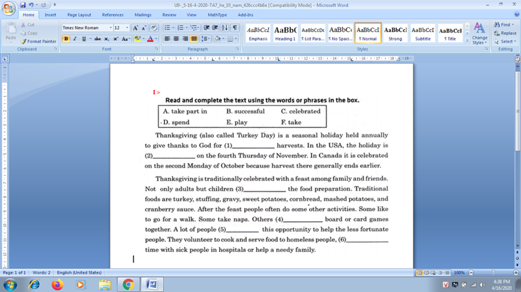
Task: Click Format Painter
Action: pos(38,42)
